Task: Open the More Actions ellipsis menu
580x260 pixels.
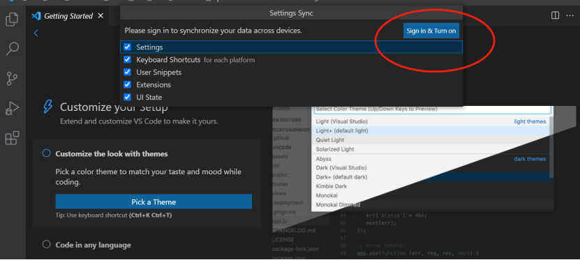Action: pos(570,15)
